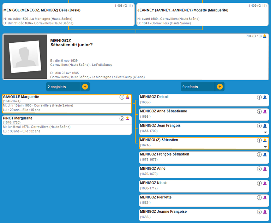The width and height of the screenshot is (271, 223).
Task: Click the female icon on MENIGOZ Nicole
Action: pyautogui.click(x=265, y=183)
